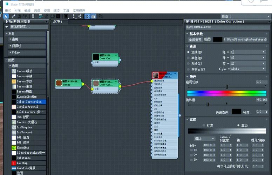Viewport: 272px width, 175px height.
Task: Click the 饱和度 saturation slider handle
Action: (208, 104)
